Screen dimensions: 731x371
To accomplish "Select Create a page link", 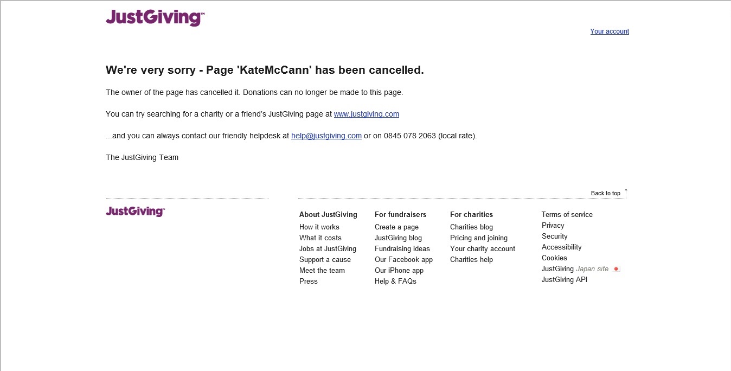I will pyautogui.click(x=396, y=227).
